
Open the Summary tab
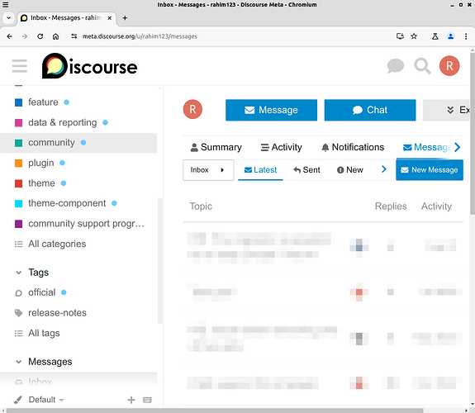(x=216, y=147)
